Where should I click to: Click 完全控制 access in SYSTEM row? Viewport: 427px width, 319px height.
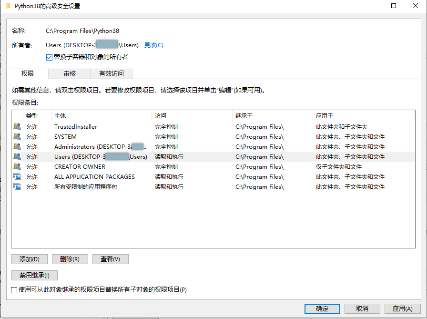[x=166, y=137]
